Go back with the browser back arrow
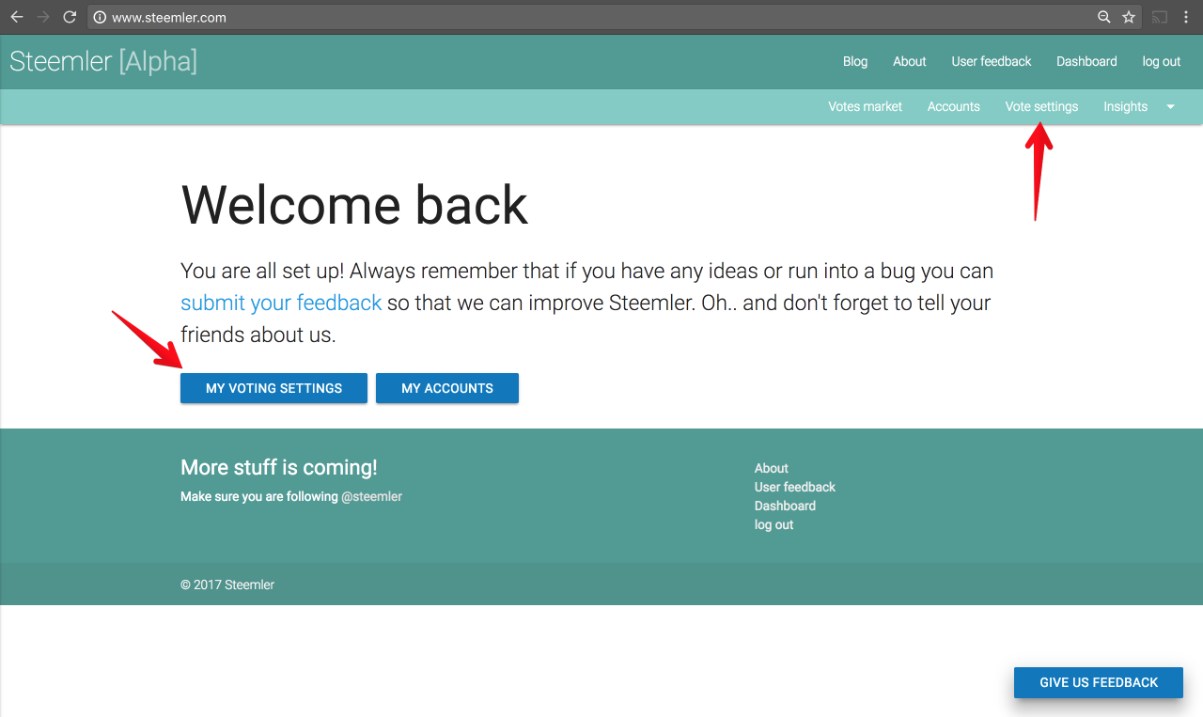This screenshot has width=1203, height=717. [x=16, y=17]
